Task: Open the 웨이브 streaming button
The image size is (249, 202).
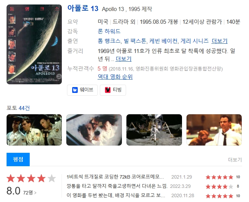Action: [82, 90]
